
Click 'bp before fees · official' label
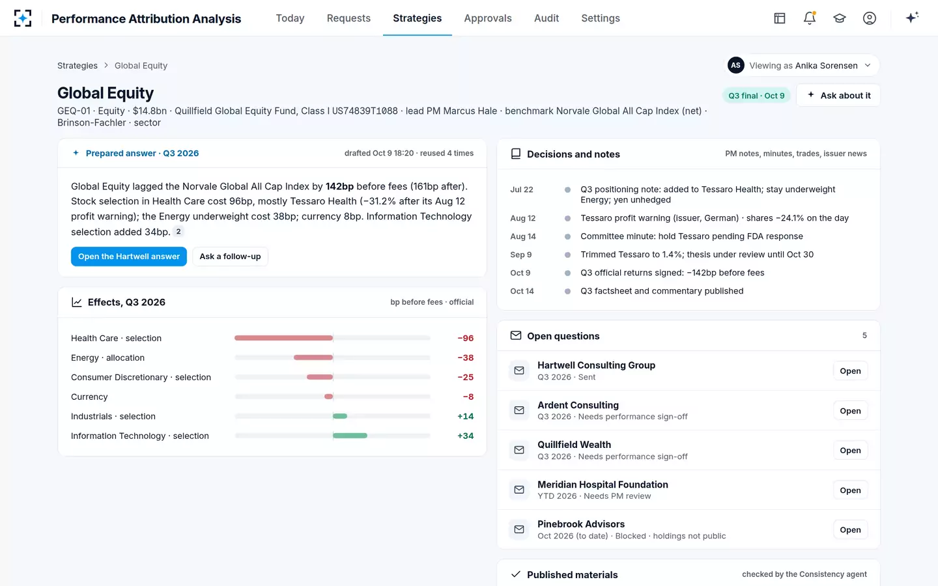pyautogui.click(x=432, y=302)
